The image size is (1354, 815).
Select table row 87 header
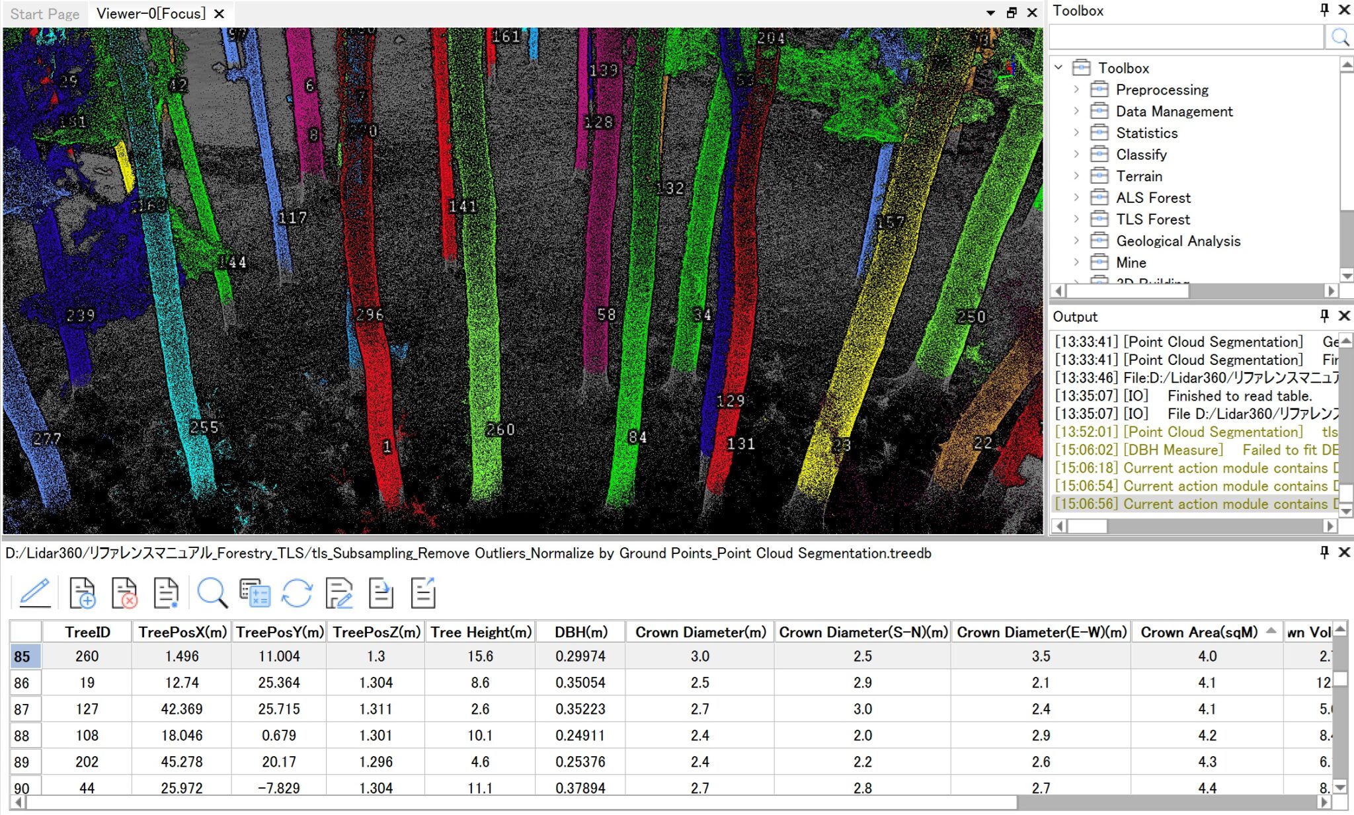coord(22,709)
